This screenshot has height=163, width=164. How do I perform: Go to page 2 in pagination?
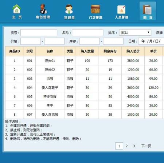click(127, 146)
